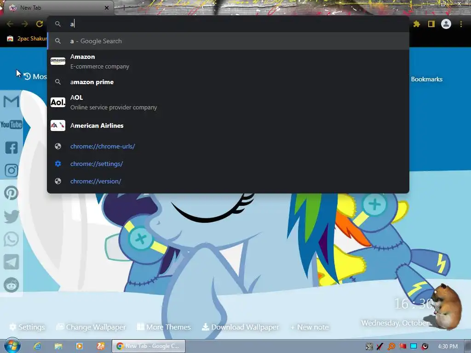Click Change Wallpaper

pyautogui.click(x=91, y=327)
